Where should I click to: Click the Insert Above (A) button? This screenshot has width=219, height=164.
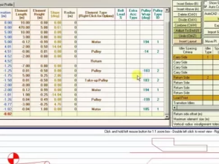coord(187,9)
